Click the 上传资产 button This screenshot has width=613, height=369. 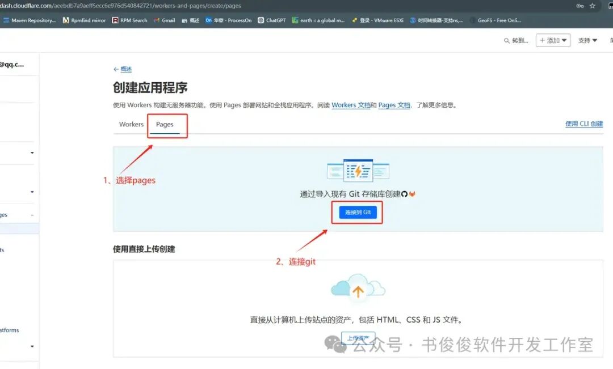tap(358, 338)
